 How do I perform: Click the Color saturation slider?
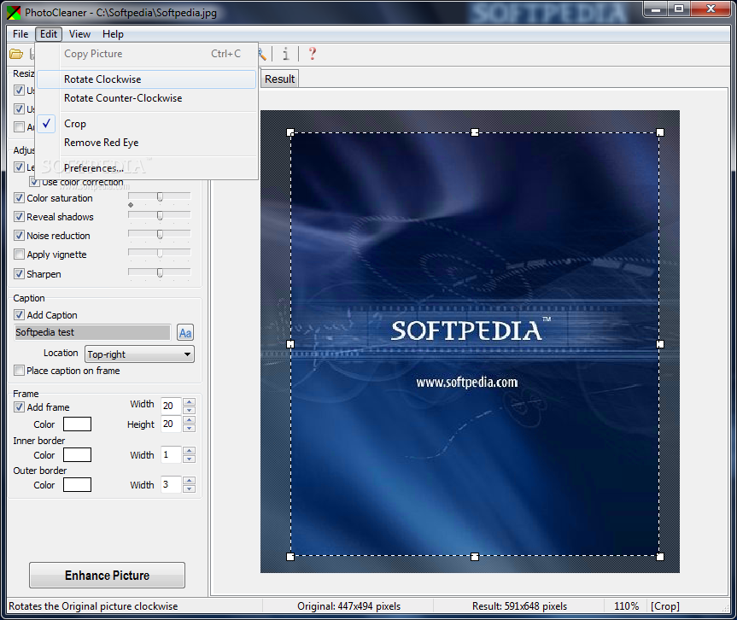(x=160, y=196)
